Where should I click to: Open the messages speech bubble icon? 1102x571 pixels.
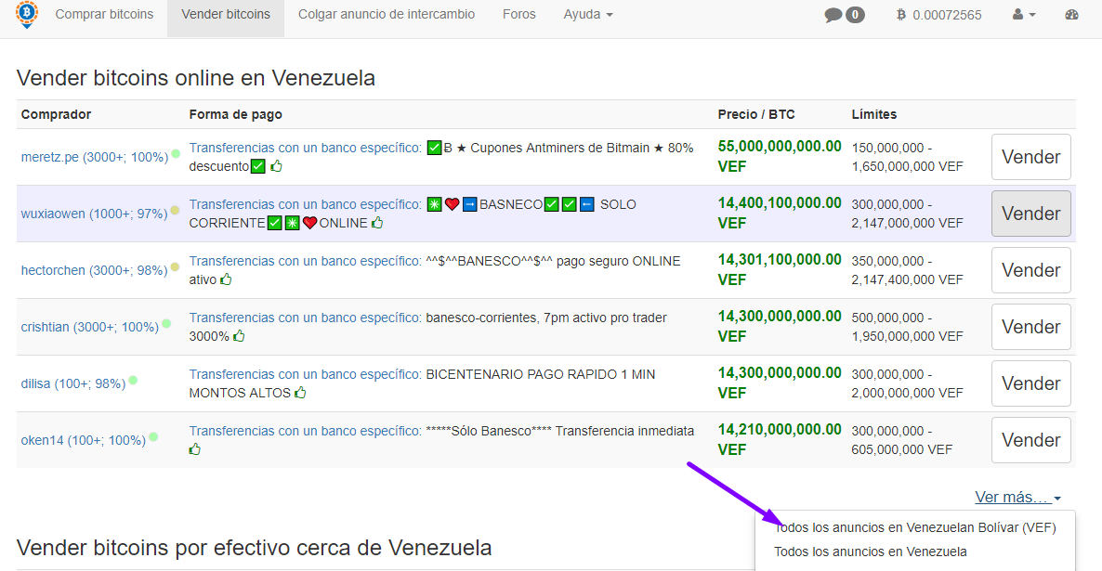click(833, 15)
